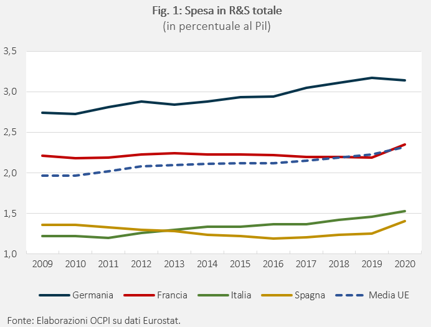
Task: Click the 2015 x-axis label
Action: (x=240, y=264)
